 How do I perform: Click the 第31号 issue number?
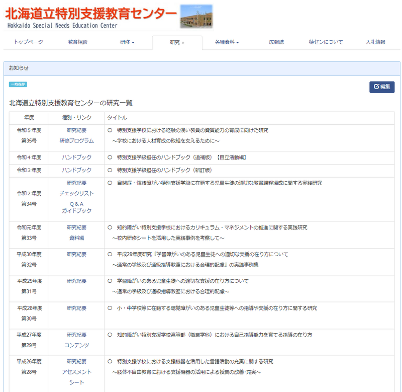(29, 291)
